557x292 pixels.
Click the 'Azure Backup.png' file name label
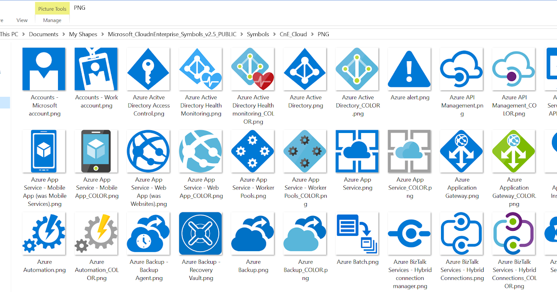253,266
